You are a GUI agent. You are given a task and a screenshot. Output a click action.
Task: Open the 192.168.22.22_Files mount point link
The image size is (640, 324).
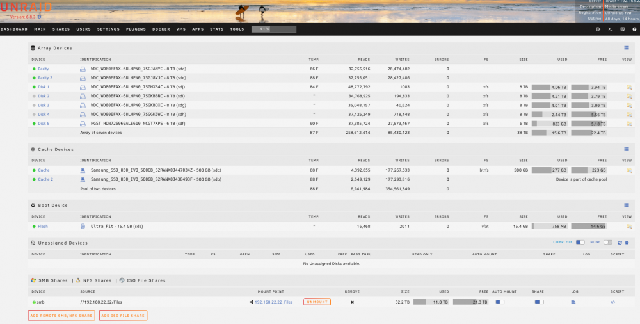pos(273,302)
